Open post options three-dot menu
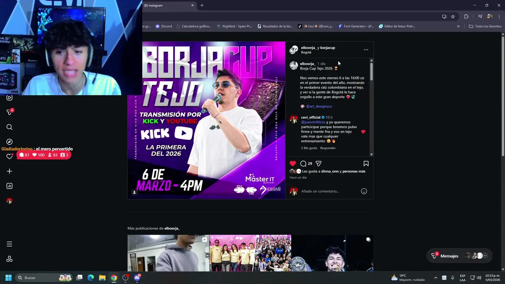The image size is (505, 284). 366,50
